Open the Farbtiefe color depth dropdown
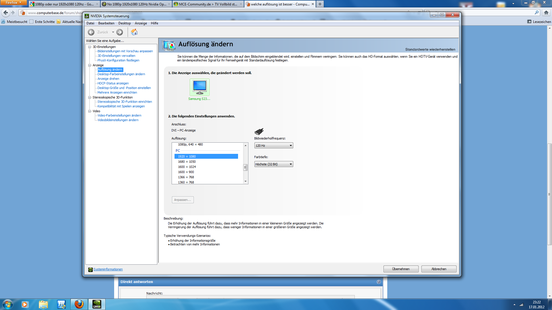The image size is (552, 310). point(273,164)
